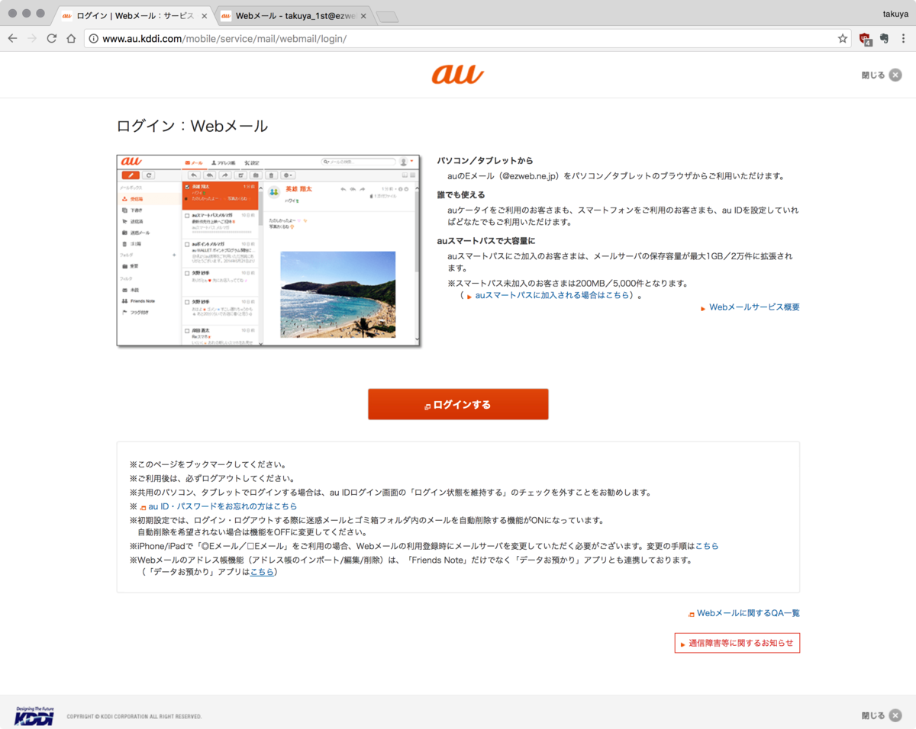Click こちら link for mail server change steps
The height and width of the screenshot is (729, 916).
[706, 546]
